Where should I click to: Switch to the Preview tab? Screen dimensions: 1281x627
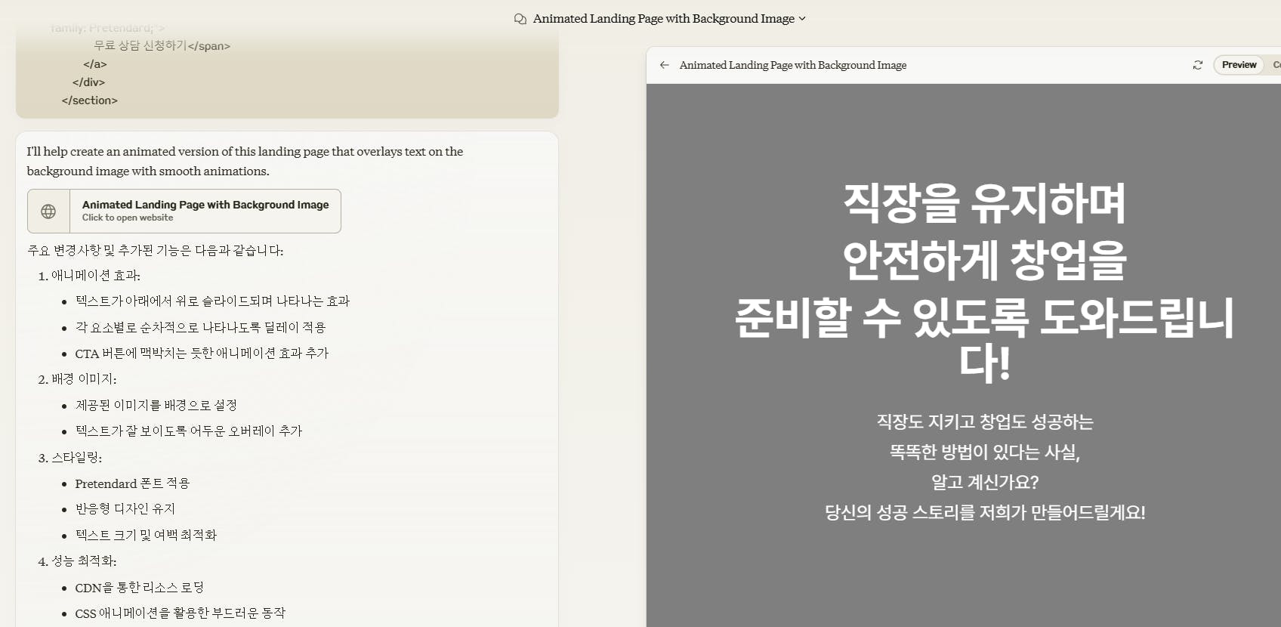coord(1239,65)
